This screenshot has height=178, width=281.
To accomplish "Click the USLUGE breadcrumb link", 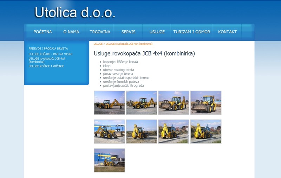I will pyautogui.click(x=98, y=44).
